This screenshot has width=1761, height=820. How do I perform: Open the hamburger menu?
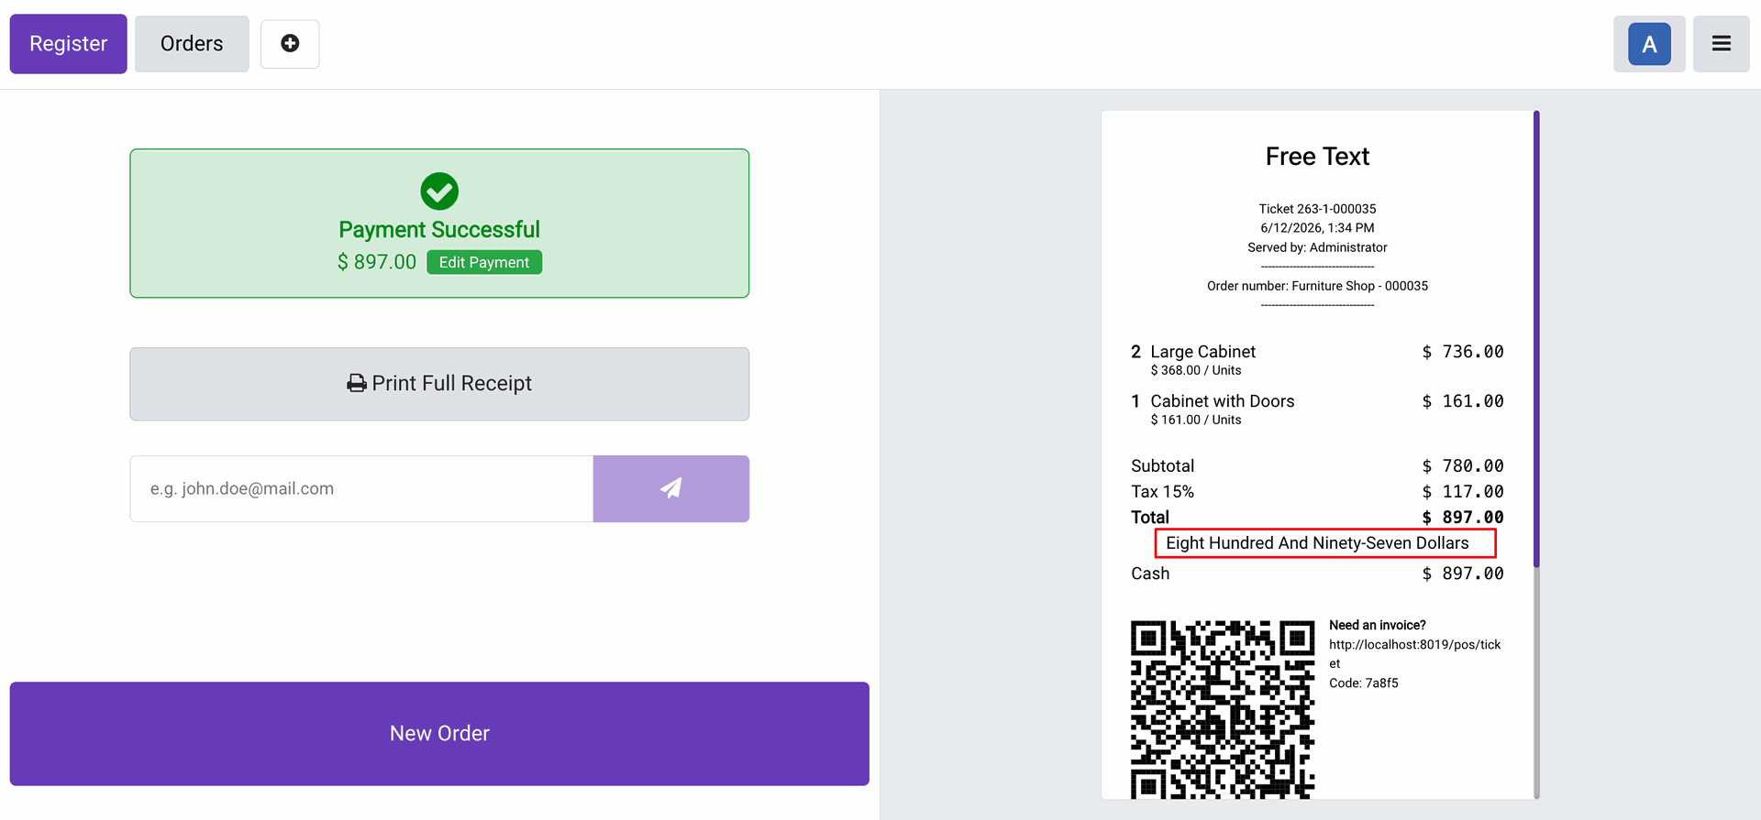(1721, 44)
